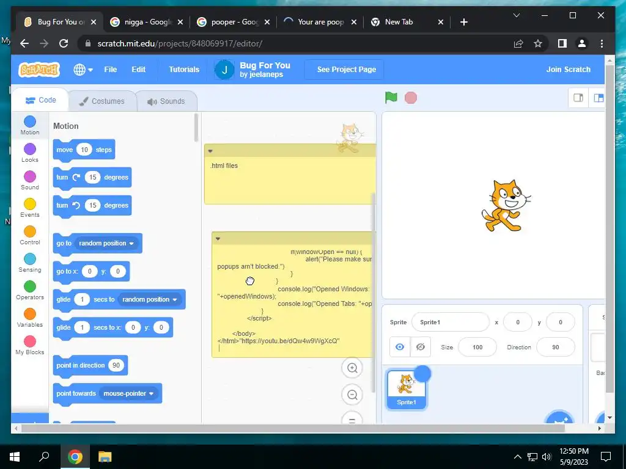Click point in direction 90 value

click(x=116, y=365)
